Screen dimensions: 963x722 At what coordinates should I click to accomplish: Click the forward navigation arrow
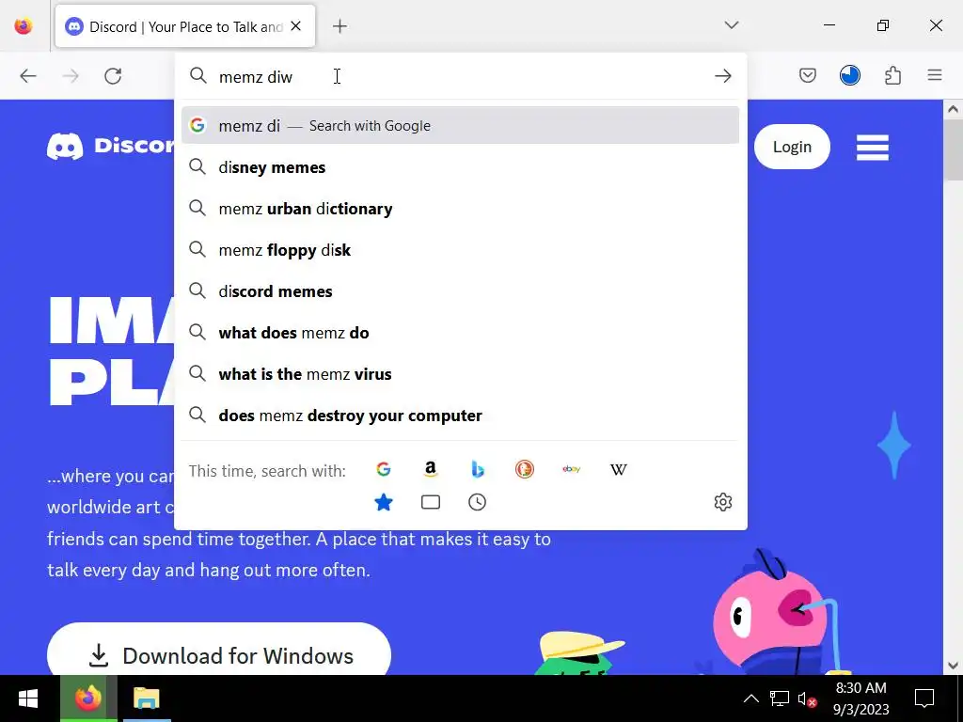71,76
